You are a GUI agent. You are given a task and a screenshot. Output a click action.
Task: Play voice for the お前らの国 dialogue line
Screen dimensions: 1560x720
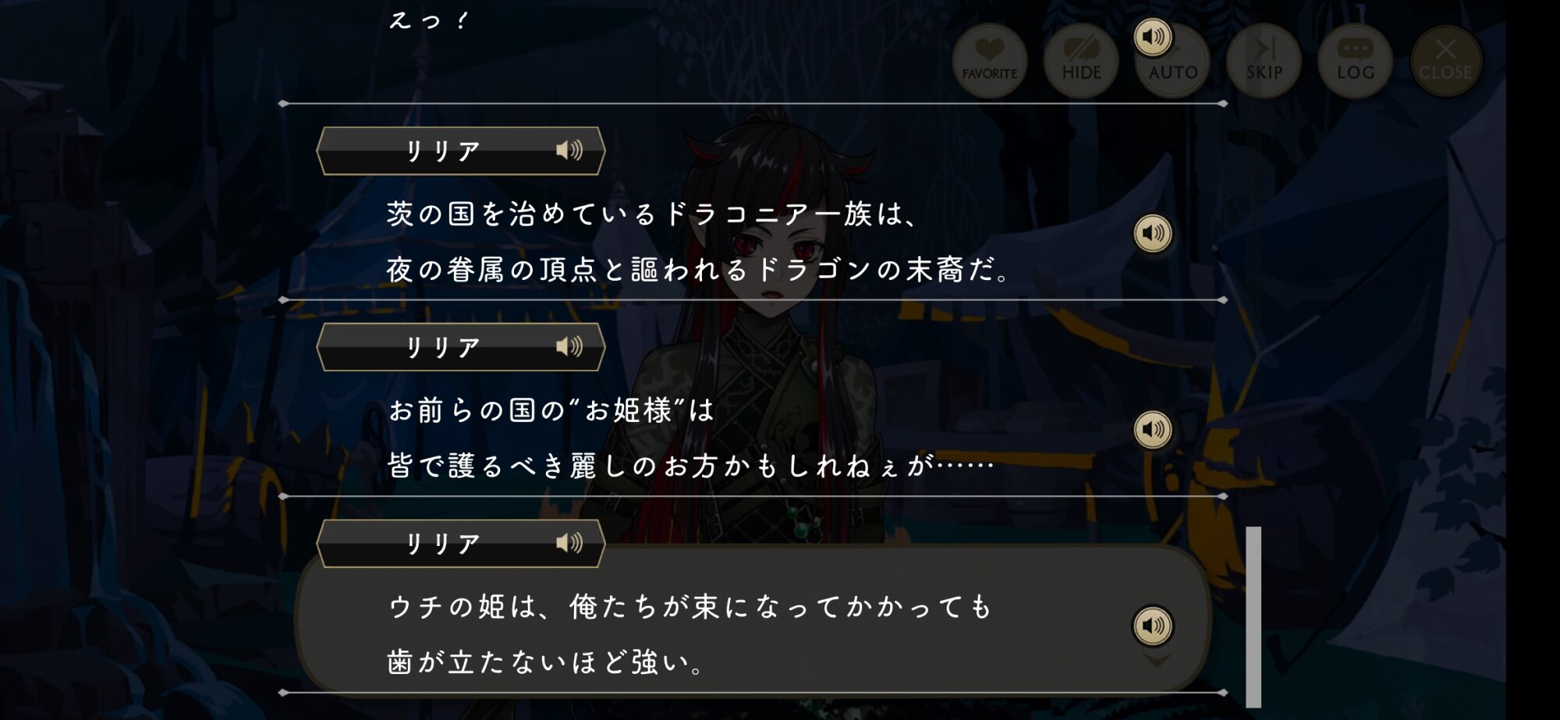tap(1153, 429)
